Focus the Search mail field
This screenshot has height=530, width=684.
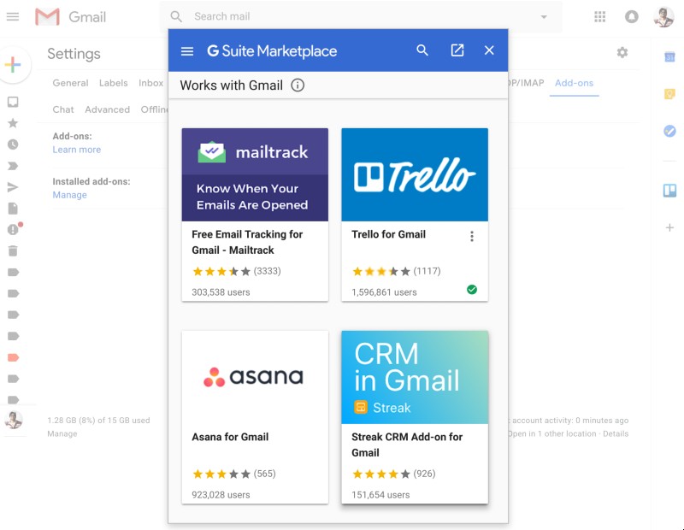360,16
